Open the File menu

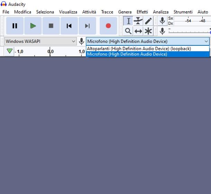click(x=6, y=12)
